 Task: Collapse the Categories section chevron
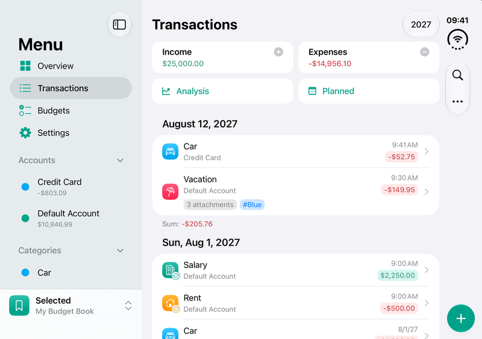[120, 250]
